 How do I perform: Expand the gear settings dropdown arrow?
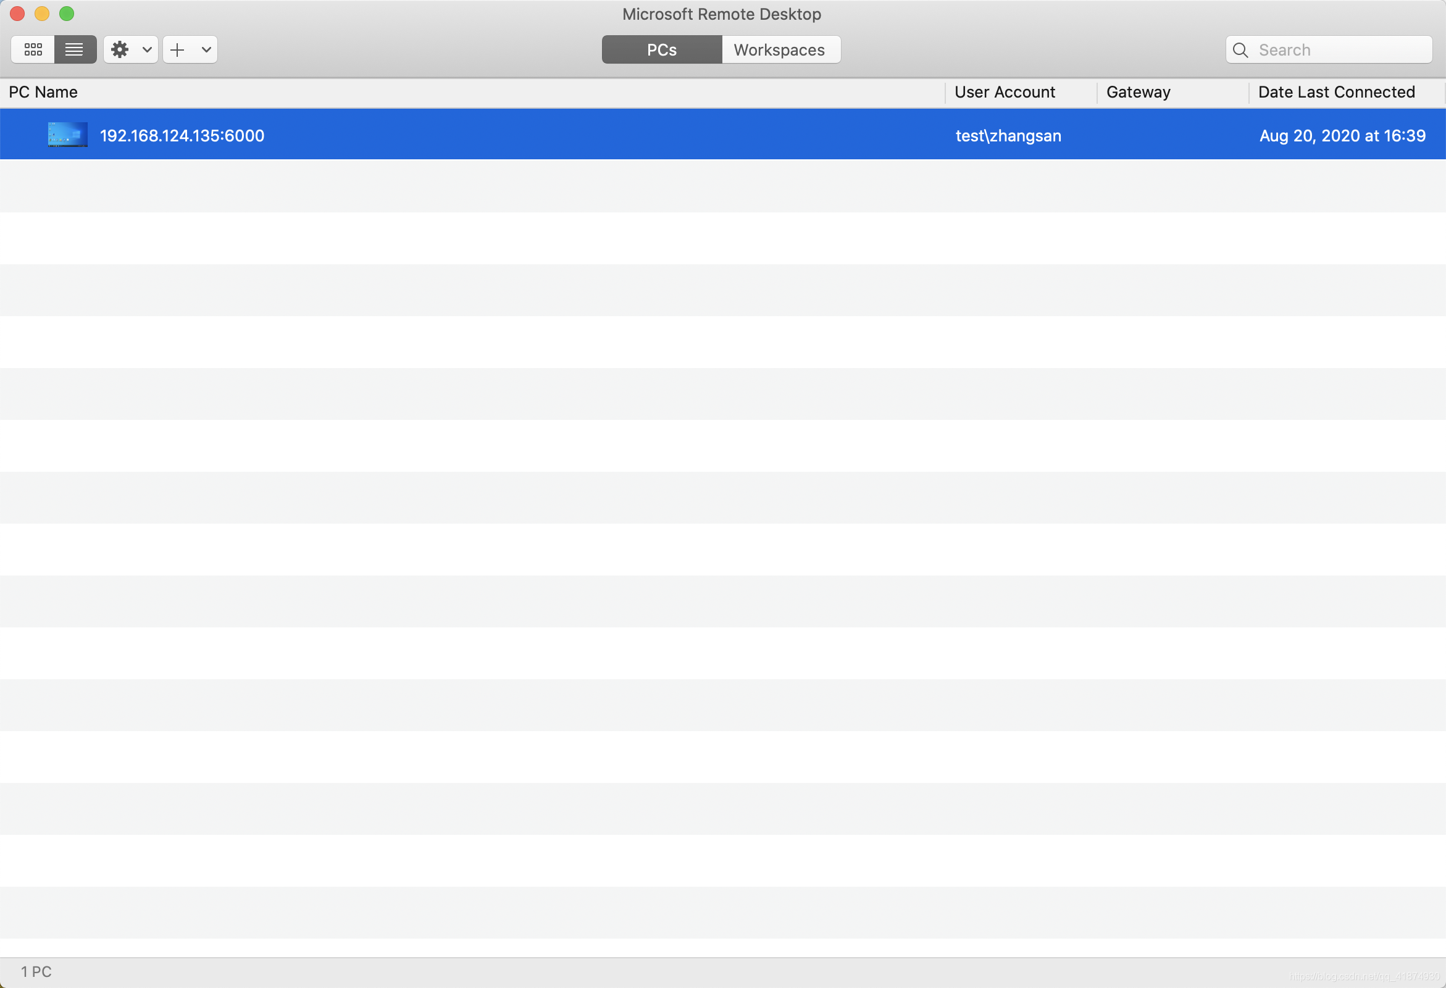(147, 50)
